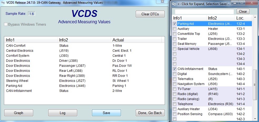Click the selection list scrollbar thumb

pos(255,85)
